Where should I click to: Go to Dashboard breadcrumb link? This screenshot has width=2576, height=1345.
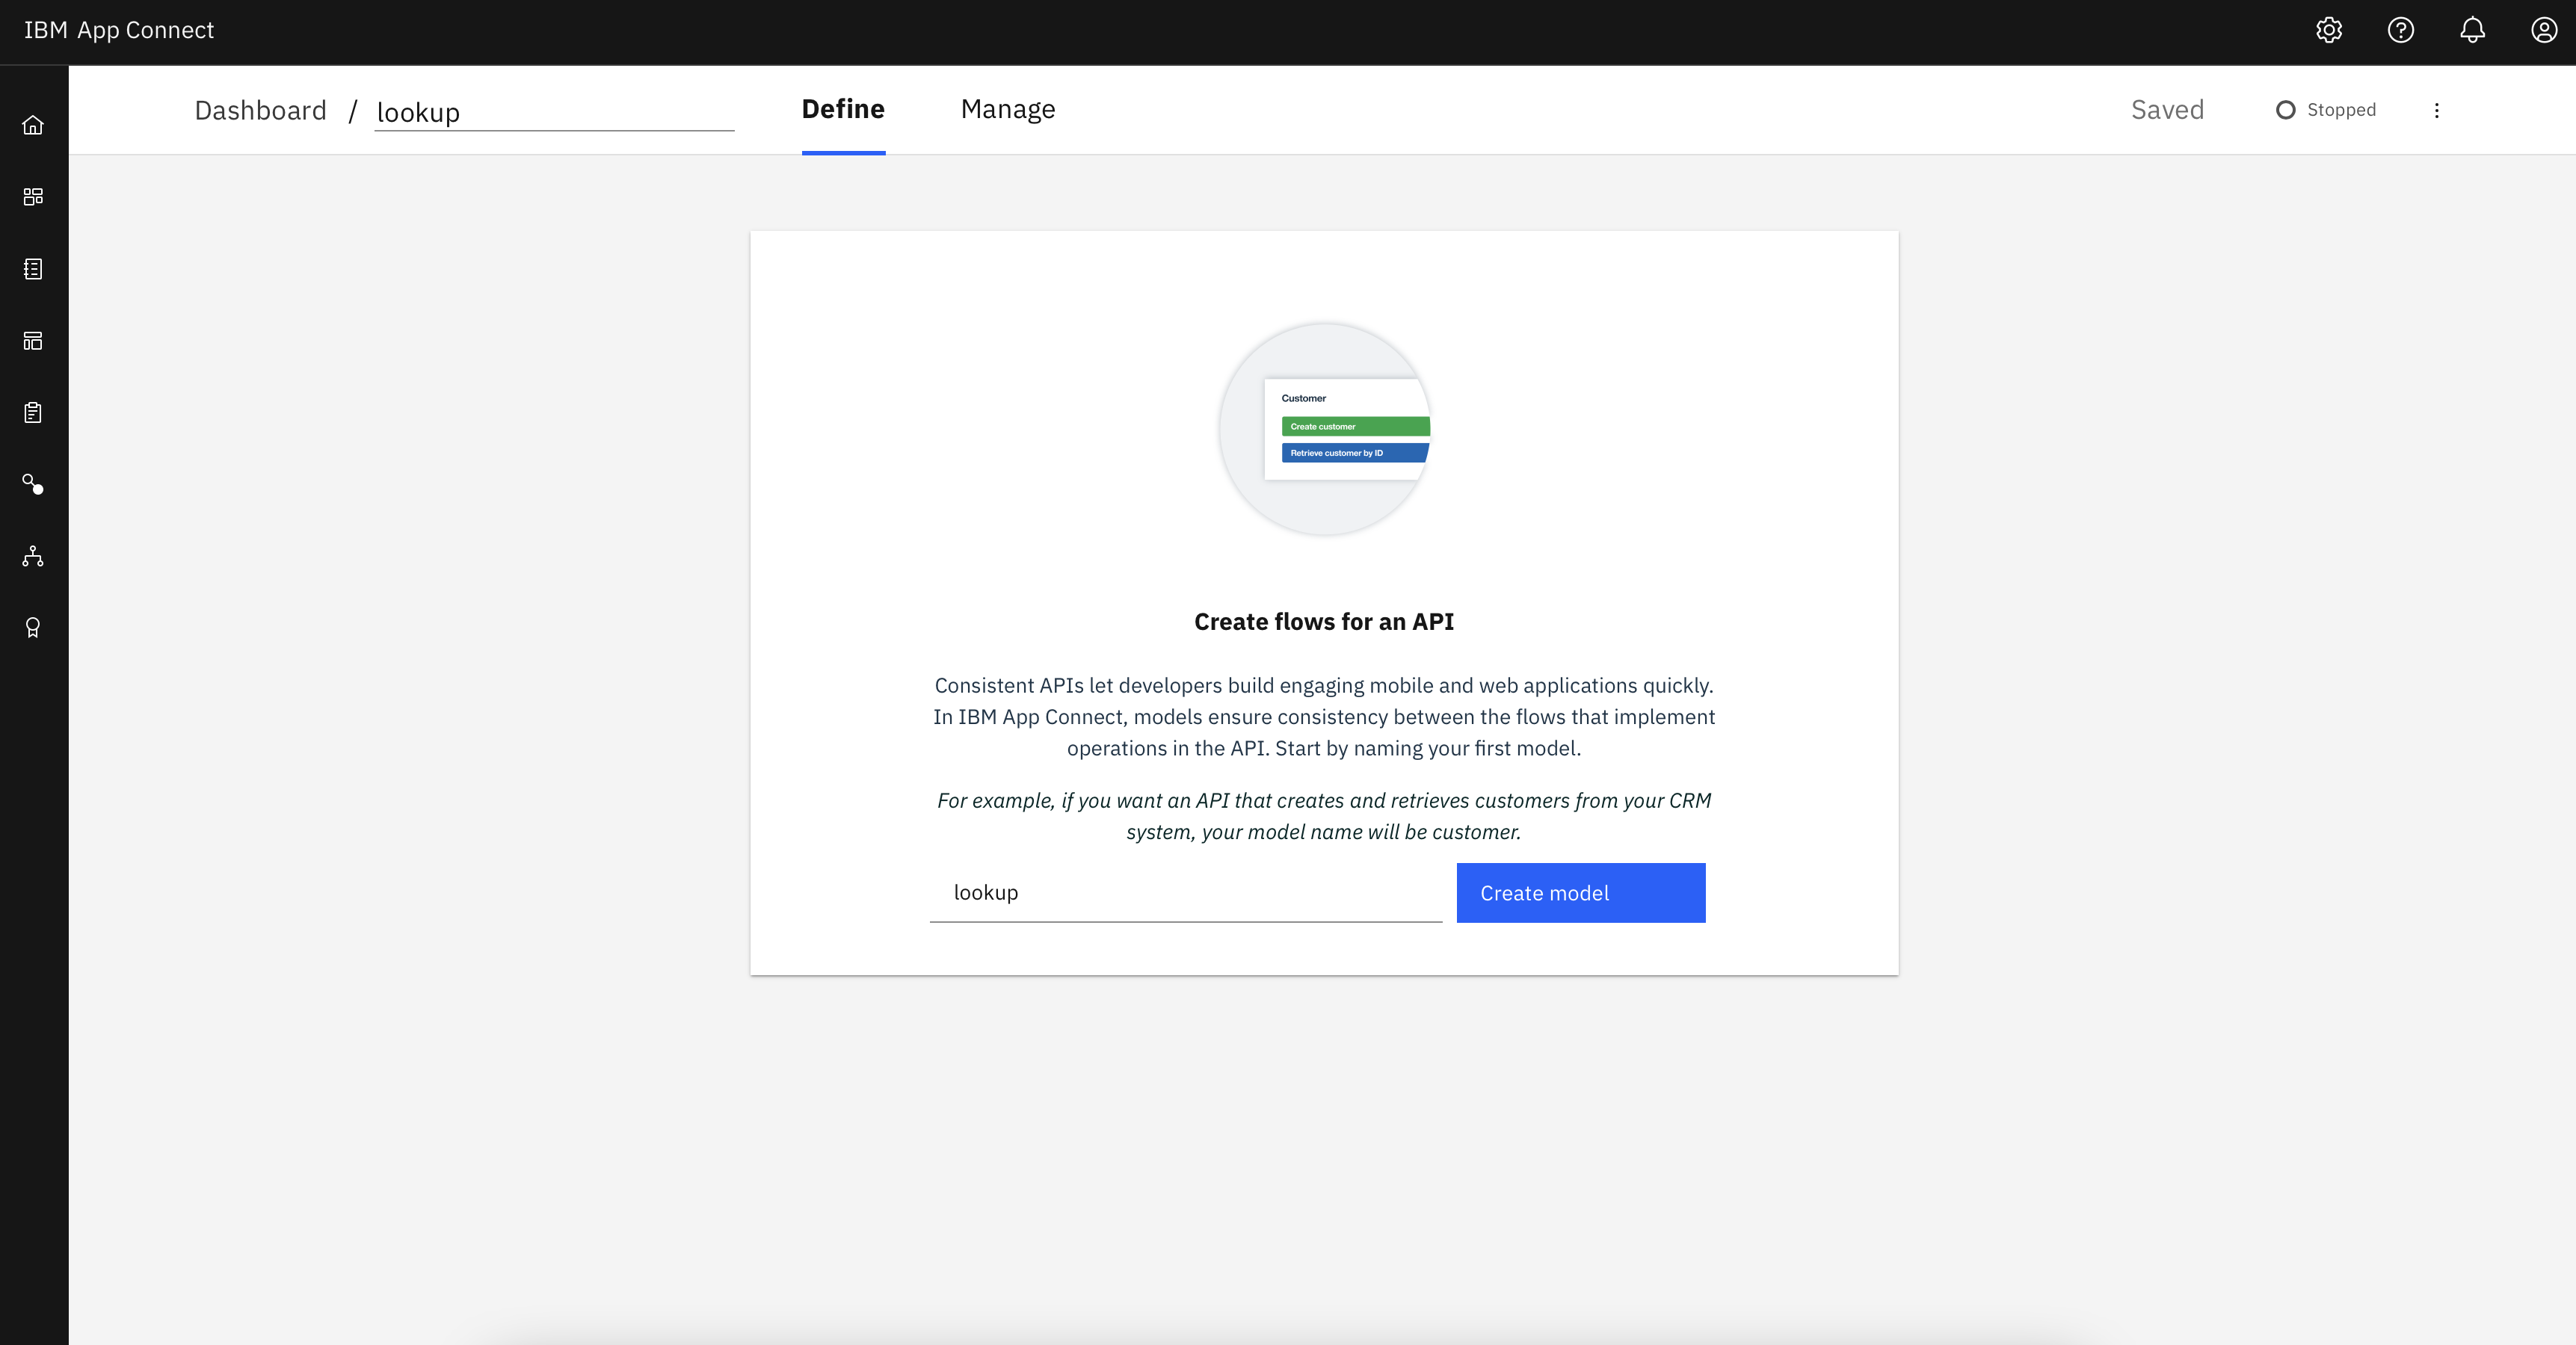260,110
